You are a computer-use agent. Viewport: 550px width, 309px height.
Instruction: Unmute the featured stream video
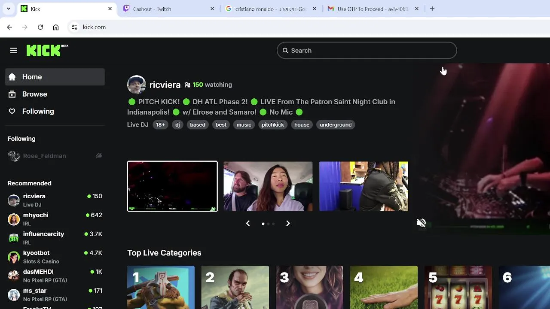(421, 223)
